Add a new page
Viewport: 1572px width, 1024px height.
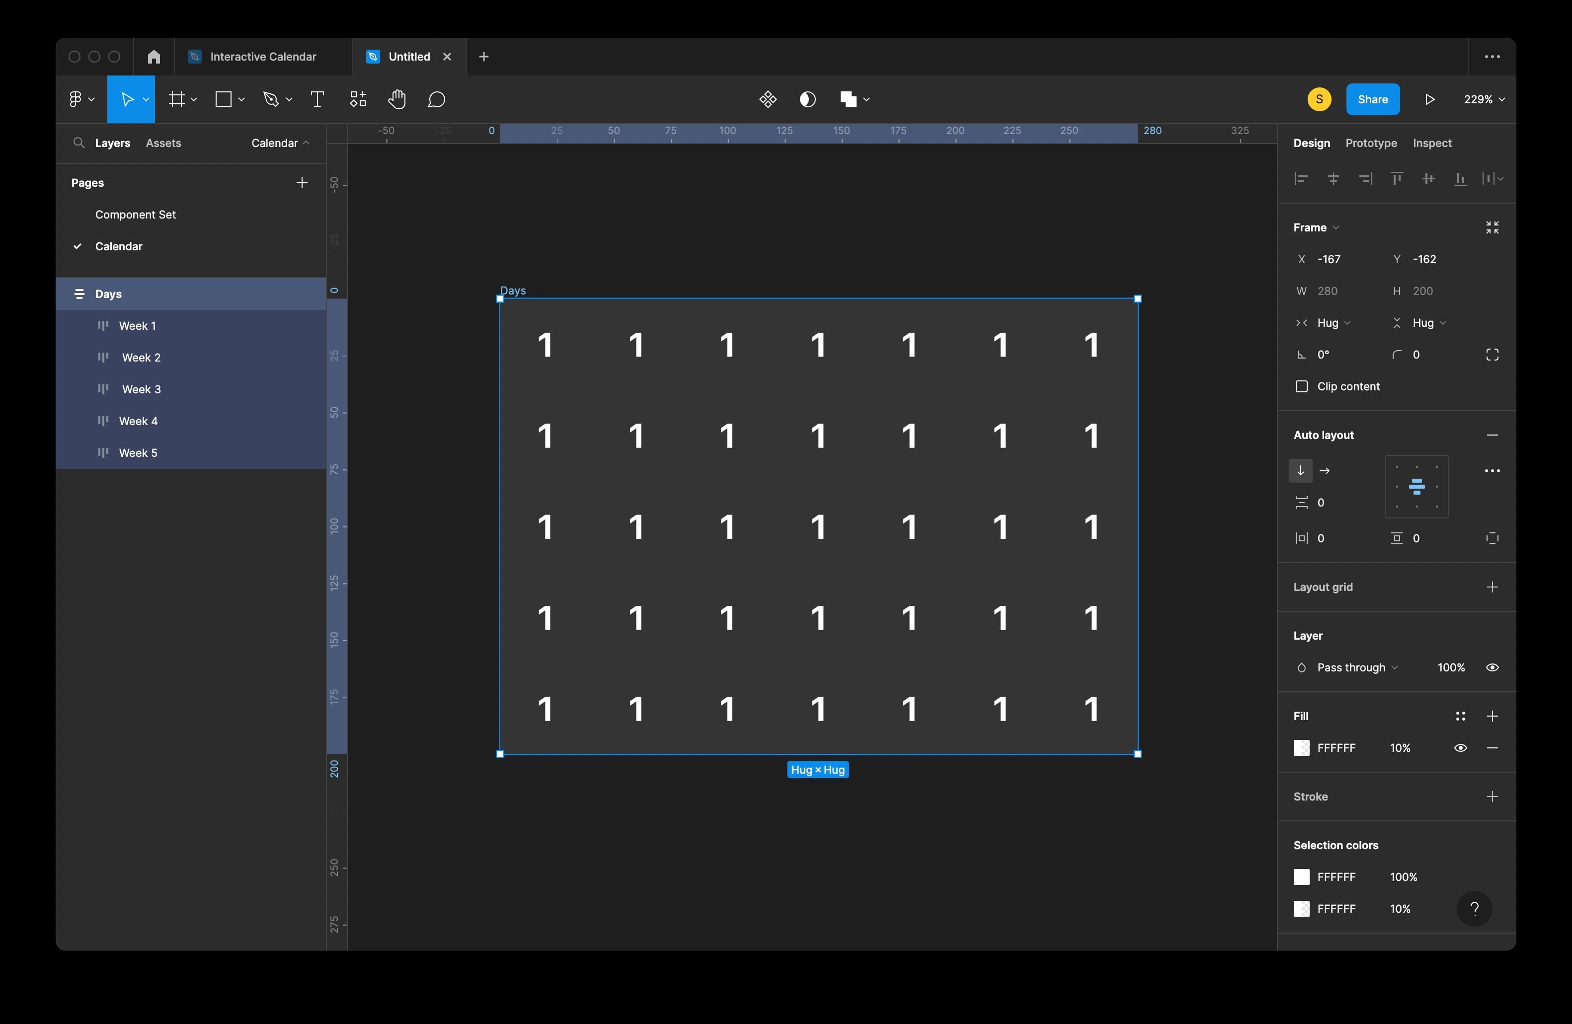tap(302, 183)
